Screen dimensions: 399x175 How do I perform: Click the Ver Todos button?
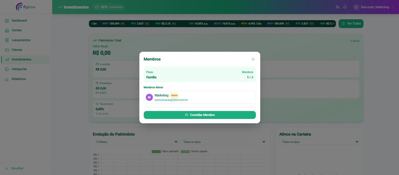pyautogui.click(x=351, y=24)
